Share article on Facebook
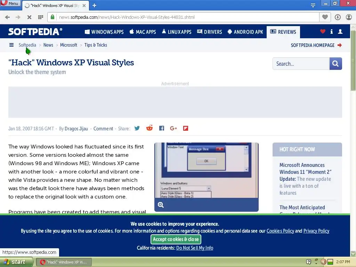 coord(161,128)
